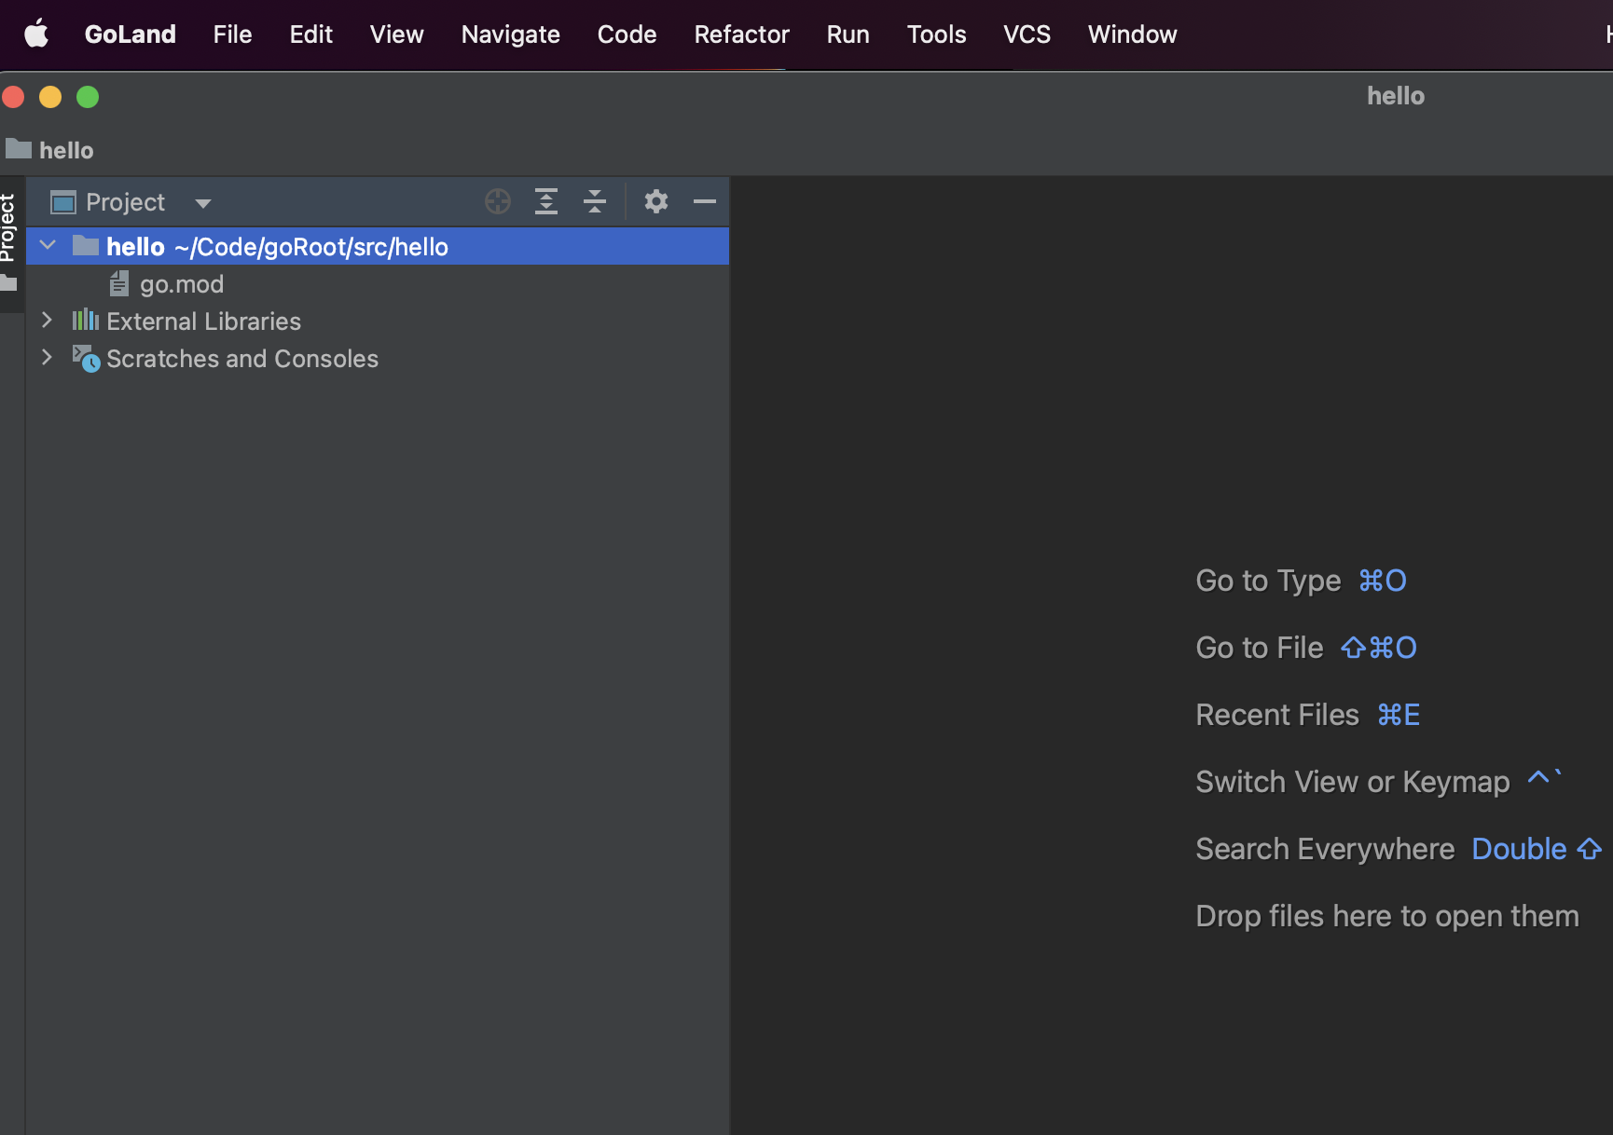The width and height of the screenshot is (1613, 1135).
Task: Collapse the hello project root node
Action: 48,245
